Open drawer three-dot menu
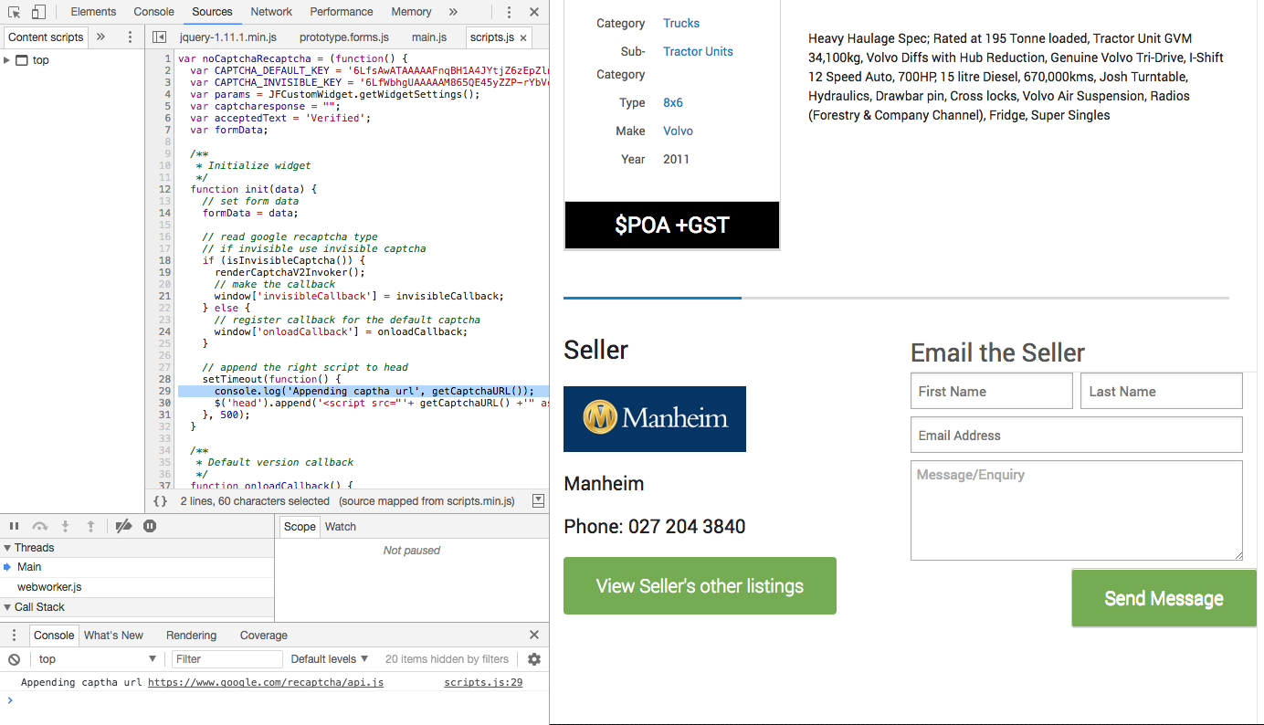This screenshot has height=725, width=1264. pyautogui.click(x=14, y=636)
